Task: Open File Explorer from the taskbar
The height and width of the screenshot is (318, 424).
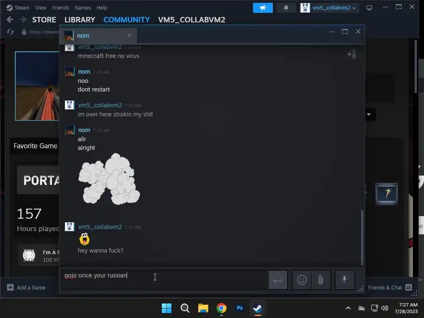Action: tap(203, 308)
